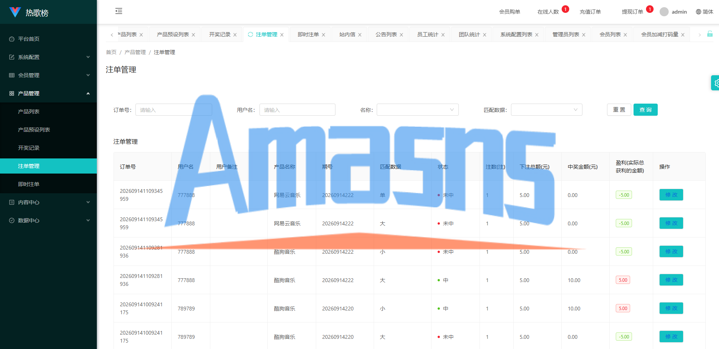Open 产品预设列表 in the sidebar

click(x=48, y=130)
